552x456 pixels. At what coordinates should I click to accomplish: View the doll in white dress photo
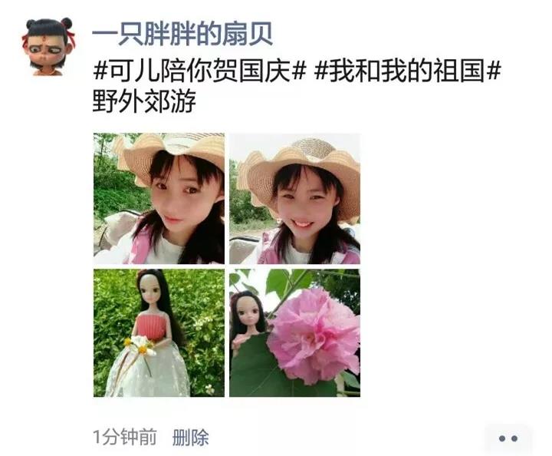tap(159, 333)
